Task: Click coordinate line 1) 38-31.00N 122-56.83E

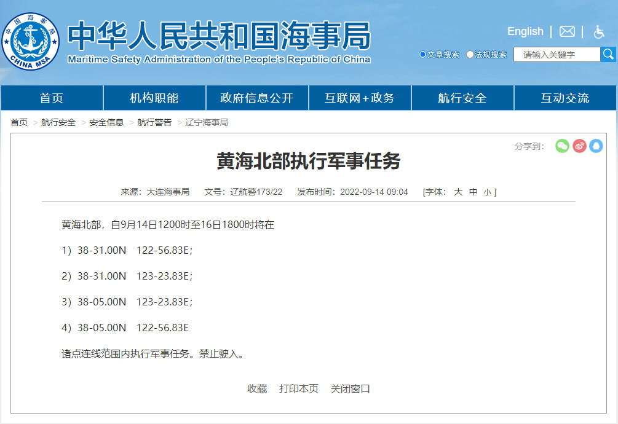Action: click(127, 250)
